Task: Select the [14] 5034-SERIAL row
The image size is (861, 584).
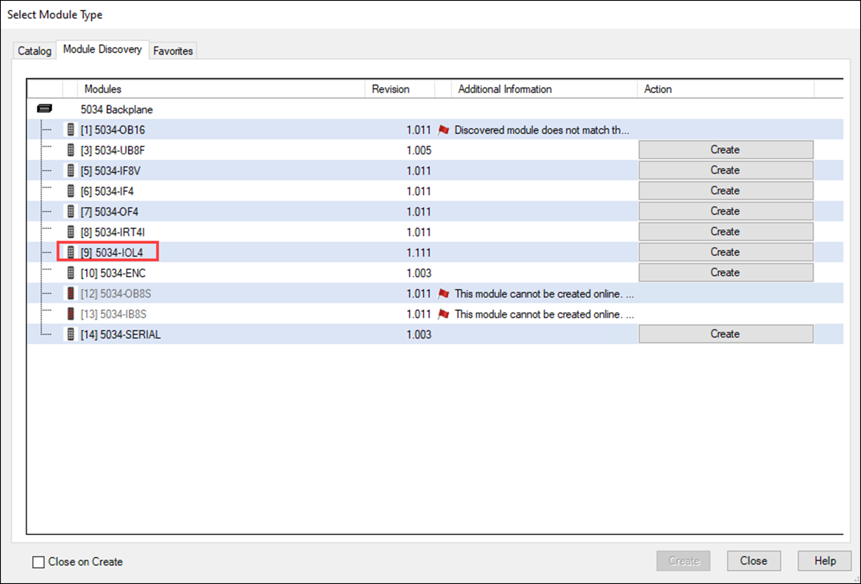Action: tap(435, 334)
